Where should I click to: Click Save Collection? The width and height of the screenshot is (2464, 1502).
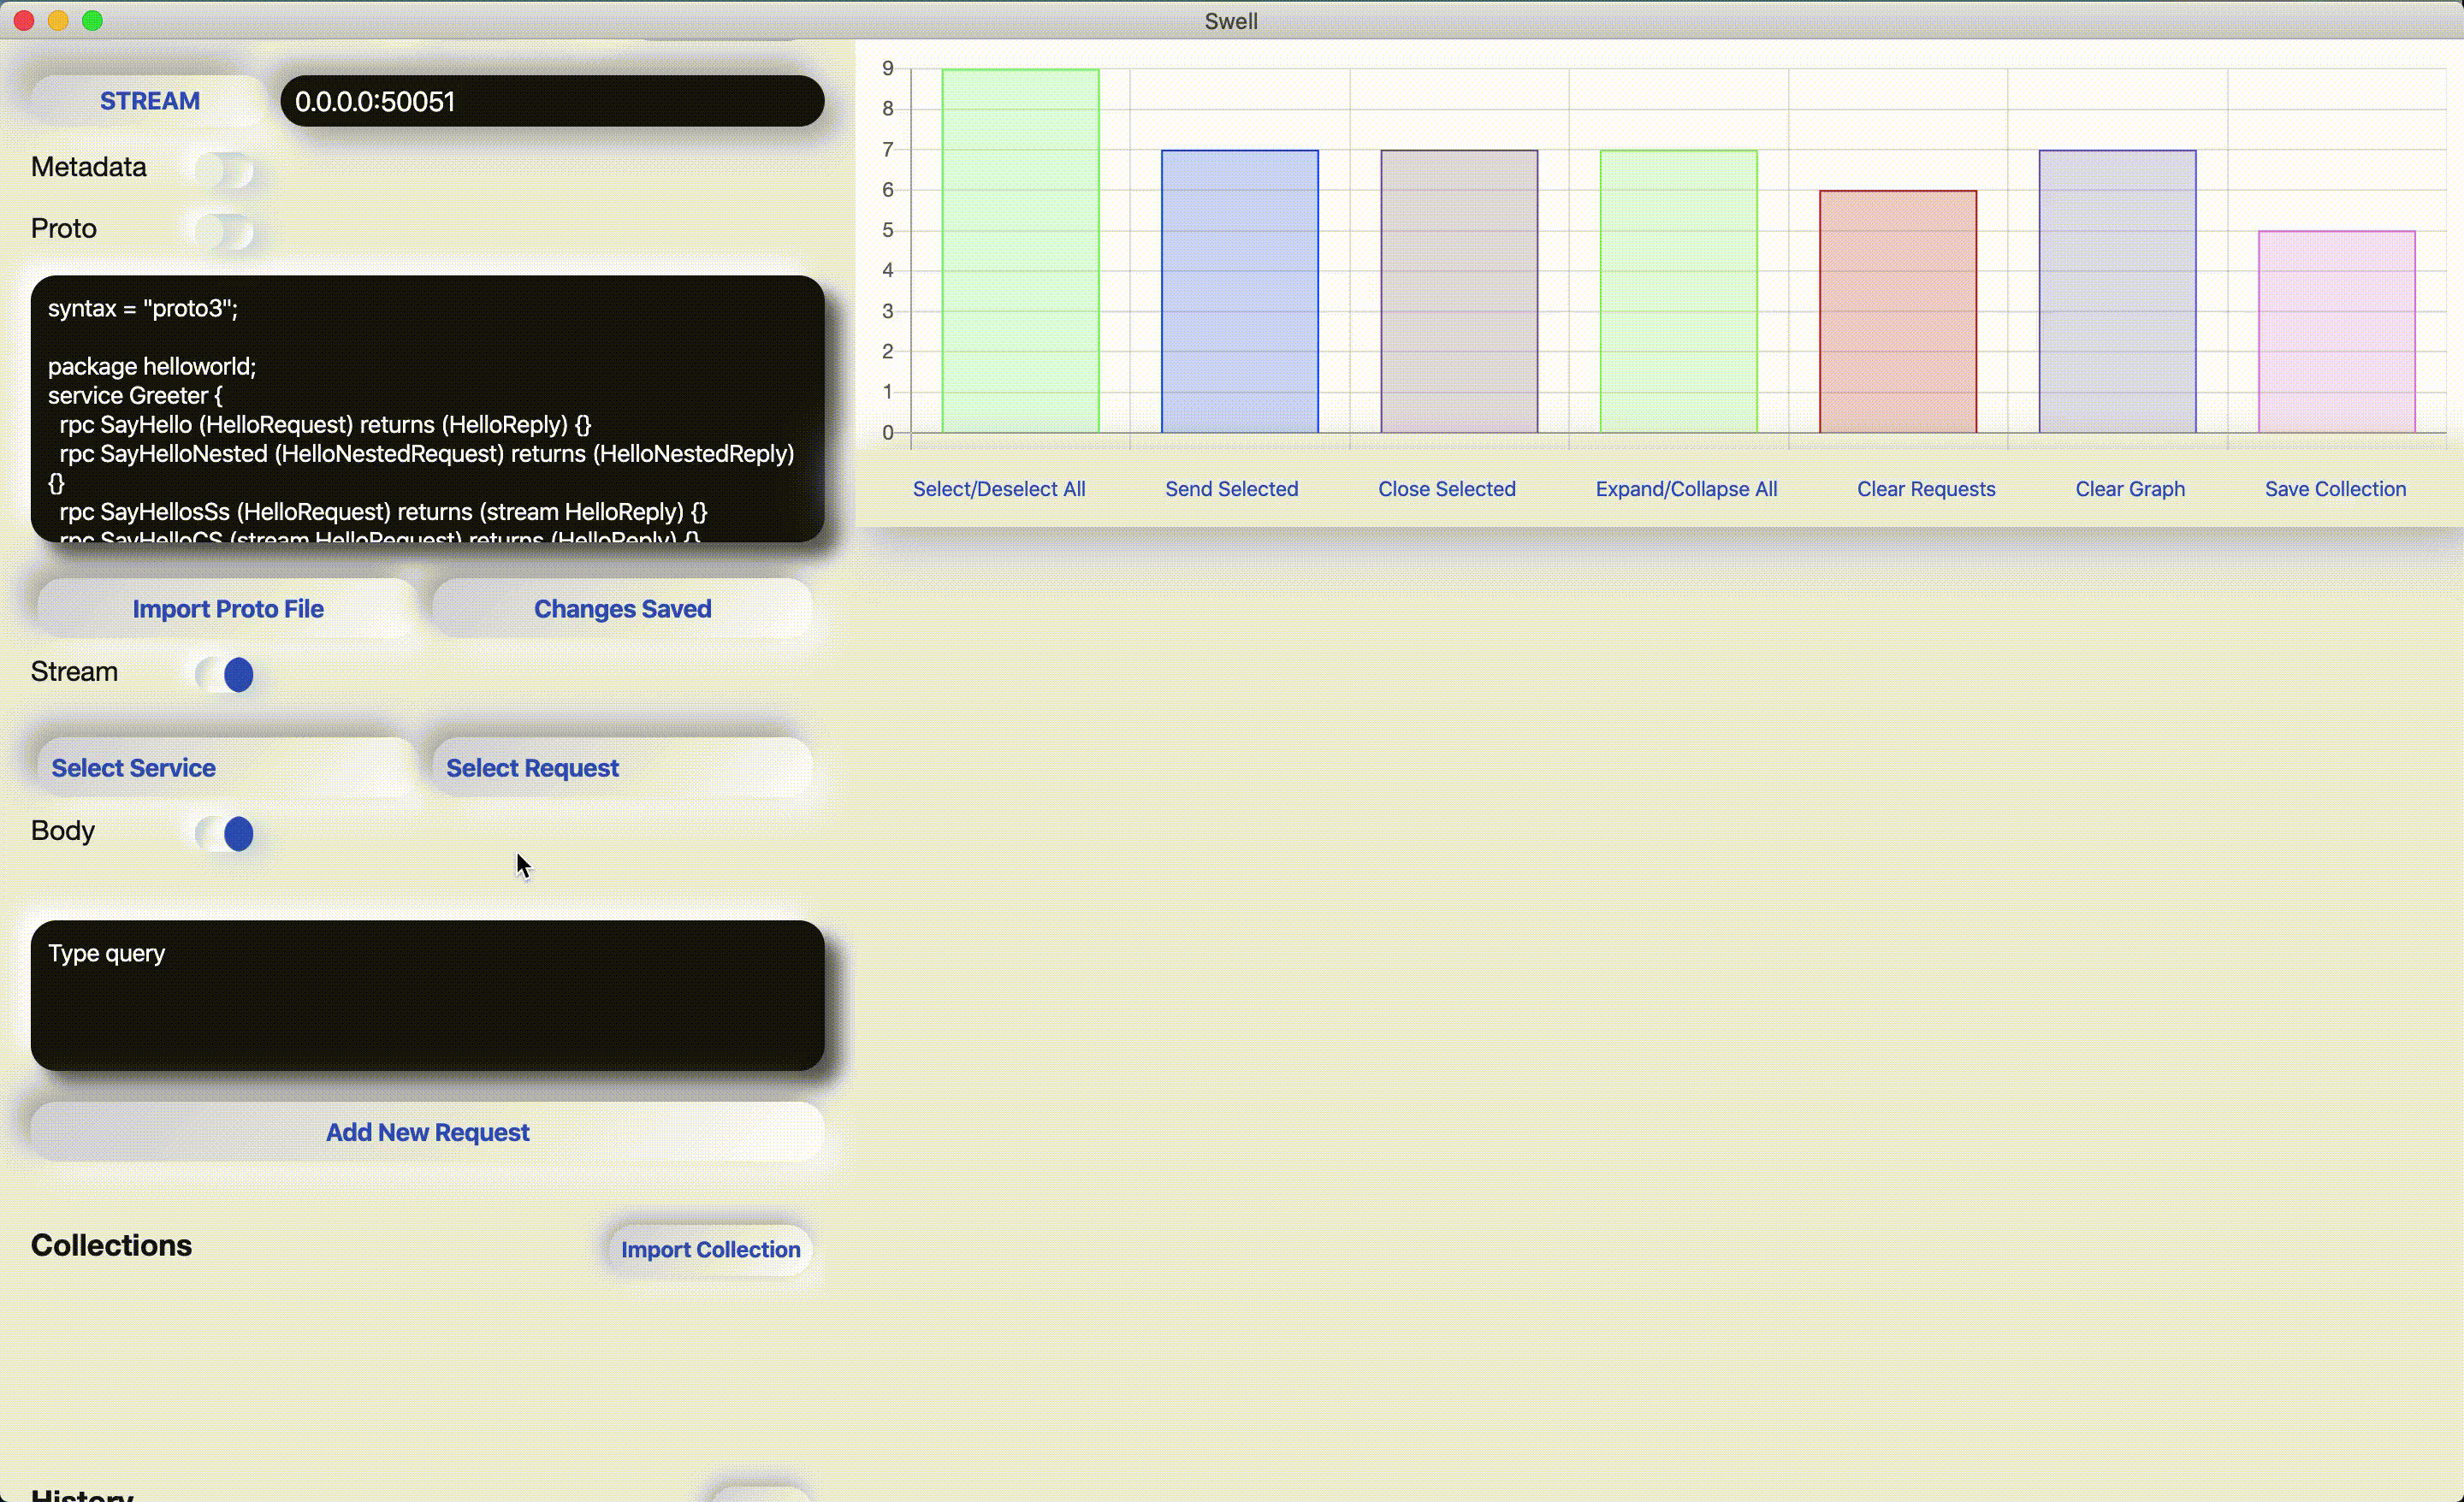click(x=2334, y=489)
